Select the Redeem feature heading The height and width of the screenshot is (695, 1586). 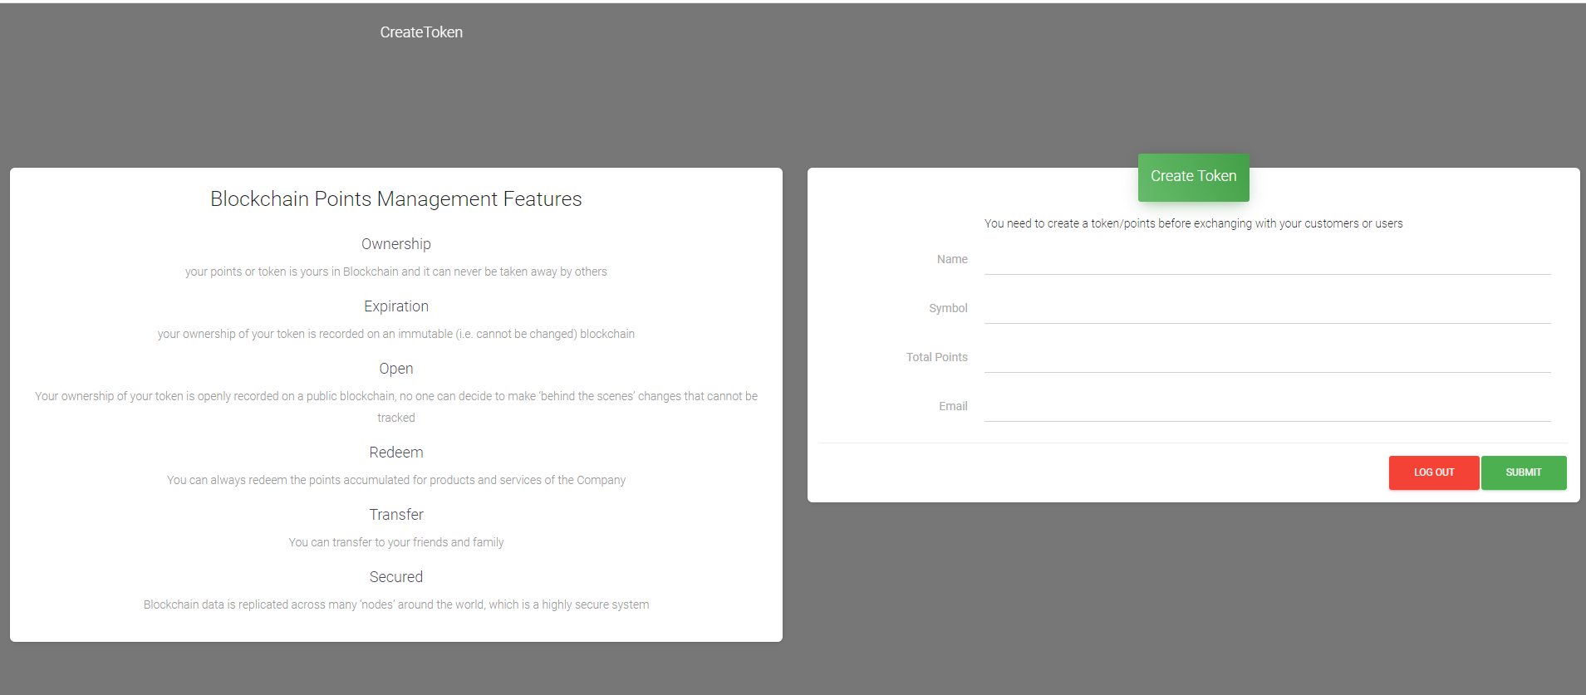point(396,453)
